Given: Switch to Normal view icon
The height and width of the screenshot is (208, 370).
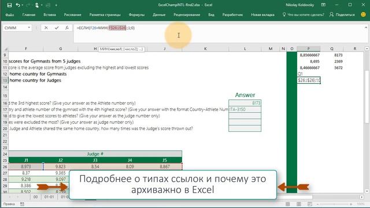Looking at the screenshot, I should tap(288, 204).
